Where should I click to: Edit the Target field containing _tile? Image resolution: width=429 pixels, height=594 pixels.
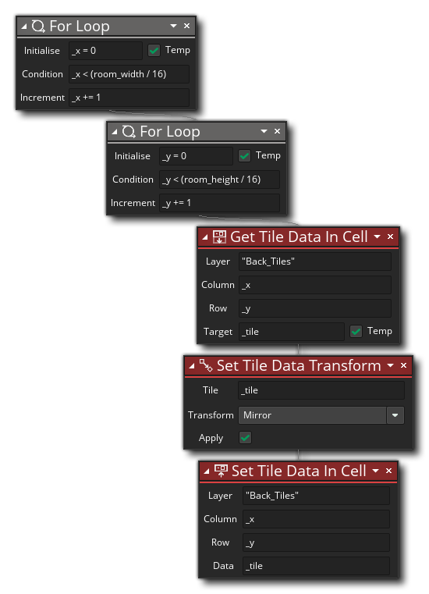[x=292, y=332]
